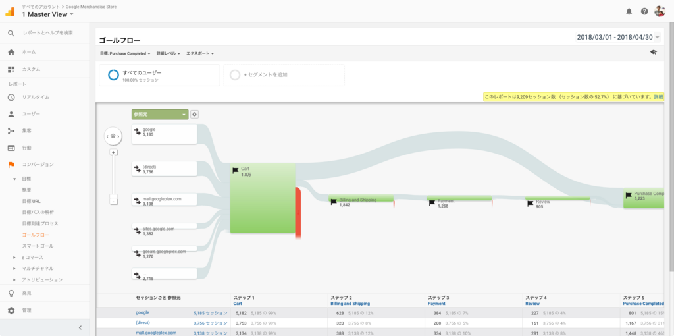Click the red Cart drop-off bar
Image resolution: width=674 pixels, height=336 pixels.
click(298, 213)
